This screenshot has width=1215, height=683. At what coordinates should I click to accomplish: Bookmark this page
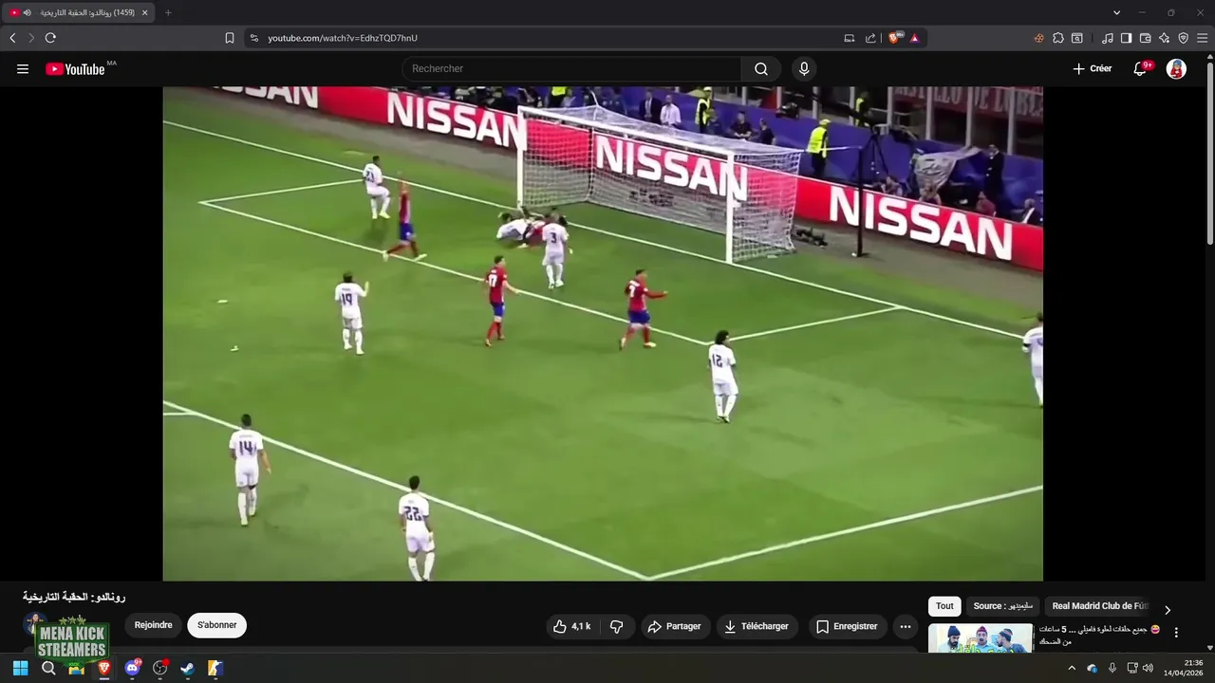pos(230,38)
